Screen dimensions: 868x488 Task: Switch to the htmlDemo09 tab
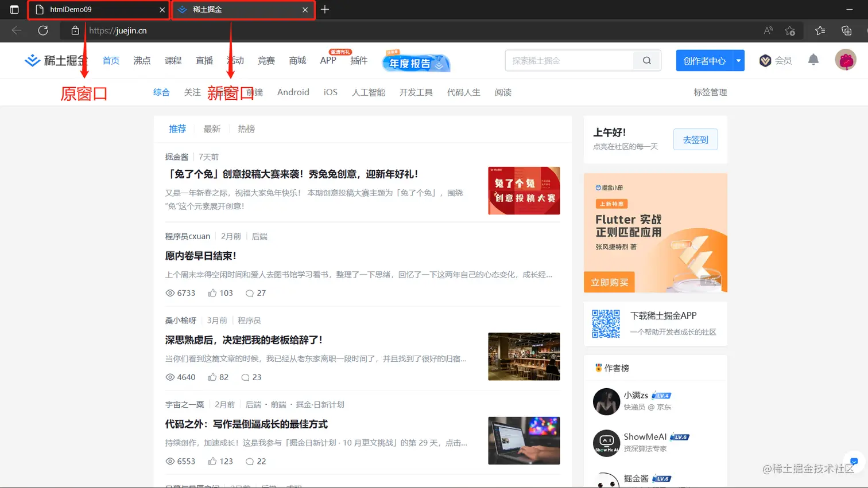(99, 10)
